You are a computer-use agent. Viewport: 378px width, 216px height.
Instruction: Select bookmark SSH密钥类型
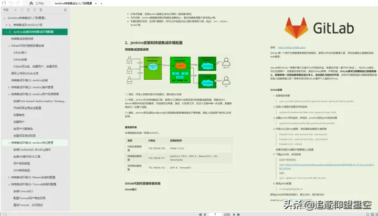point(22,170)
